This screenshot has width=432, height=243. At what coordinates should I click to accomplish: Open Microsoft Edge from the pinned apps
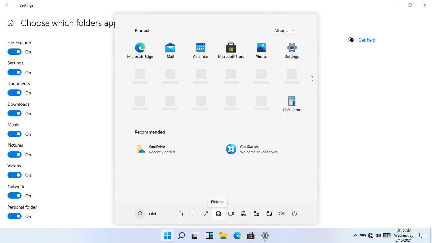(140, 50)
